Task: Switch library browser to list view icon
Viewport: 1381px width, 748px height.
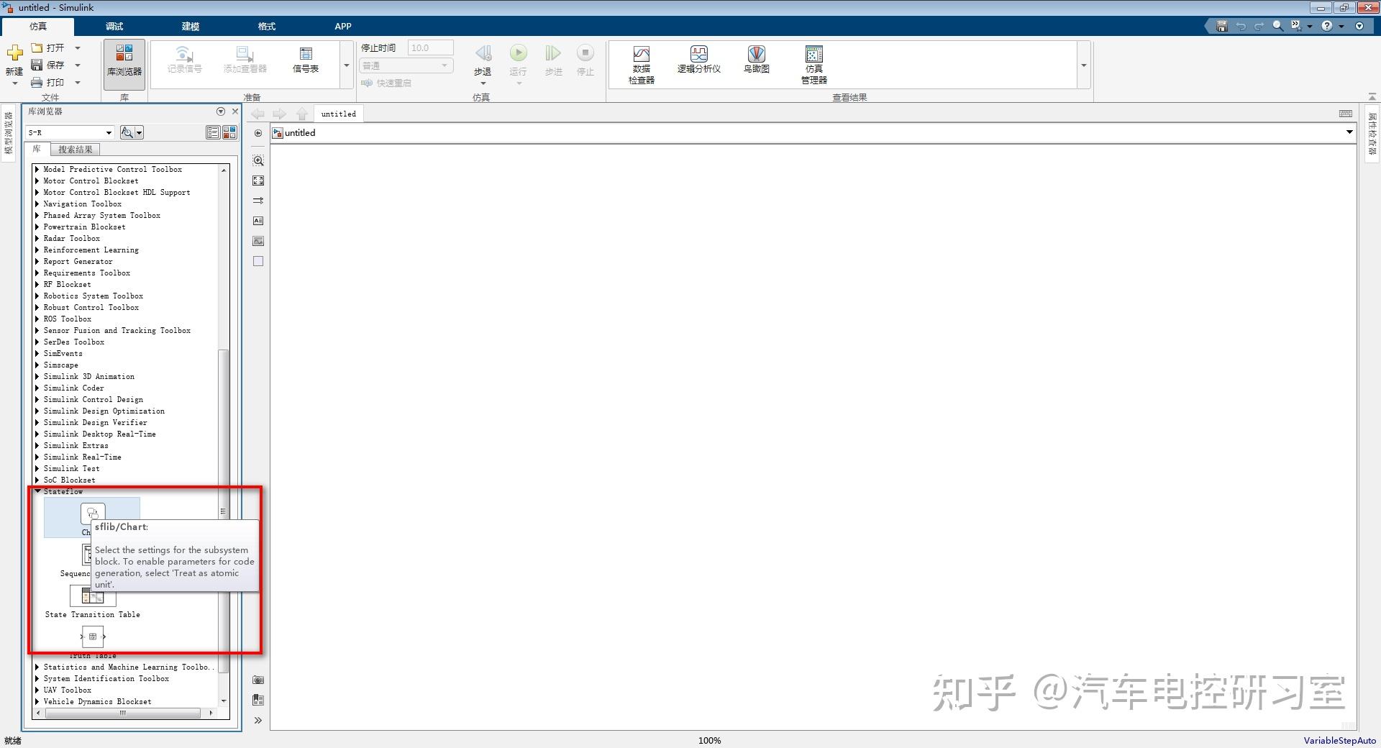Action: pos(213,132)
